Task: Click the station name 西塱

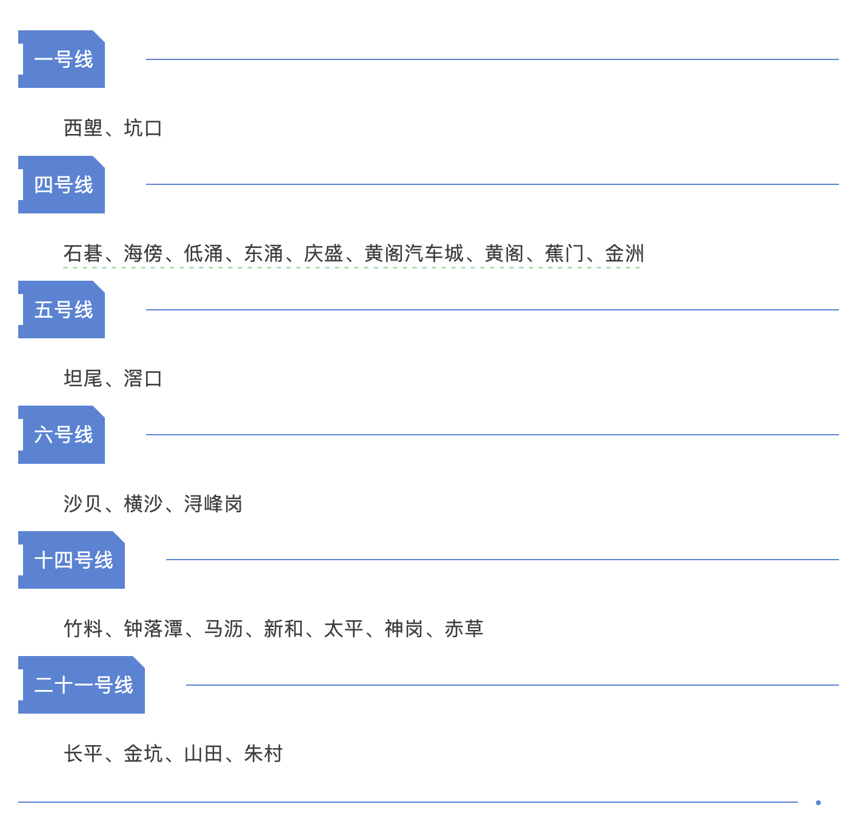Action: click(x=83, y=129)
